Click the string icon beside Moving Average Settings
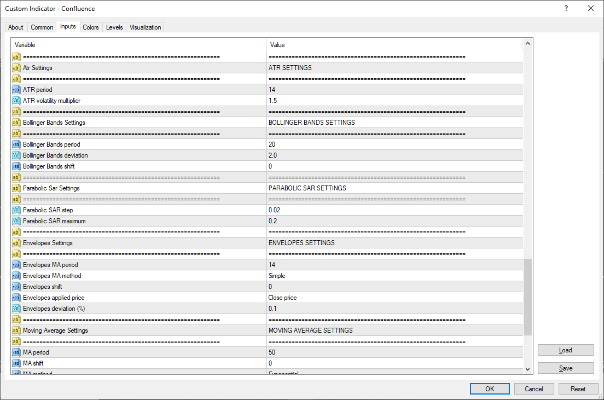 (x=16, y=331)
